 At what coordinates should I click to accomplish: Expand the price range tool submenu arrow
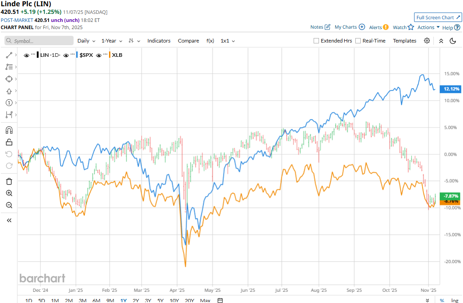point(16,115)
